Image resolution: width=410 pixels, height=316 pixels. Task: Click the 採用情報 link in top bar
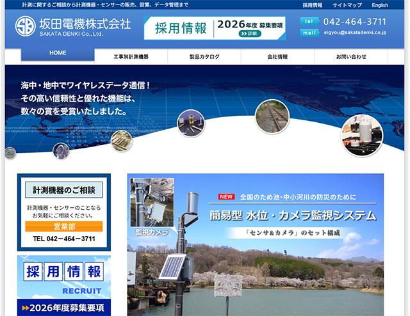313,5
